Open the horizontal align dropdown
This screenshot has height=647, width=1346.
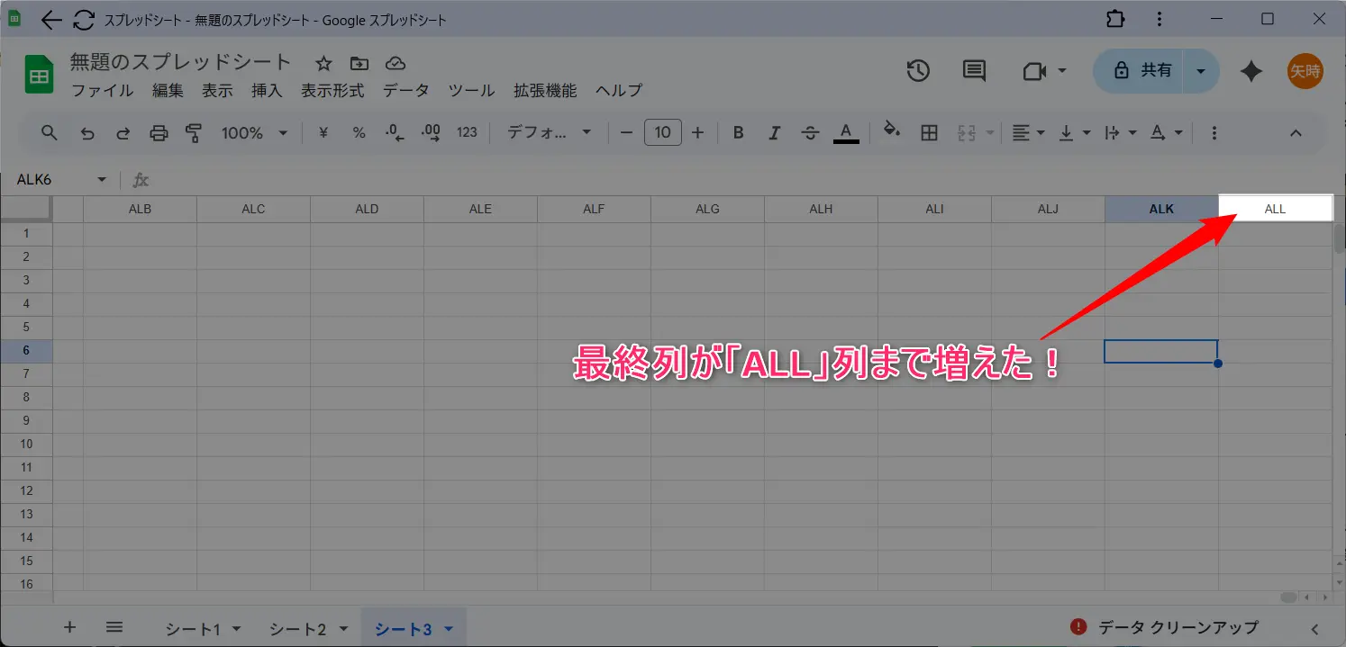pyautogui.click(x=1027, y=133)
